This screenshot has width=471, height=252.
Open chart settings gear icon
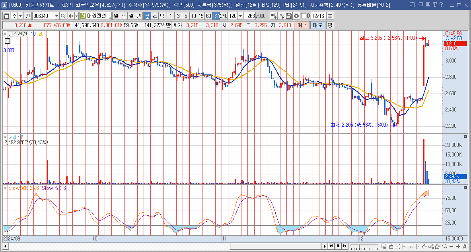click(x=296, y=16)
